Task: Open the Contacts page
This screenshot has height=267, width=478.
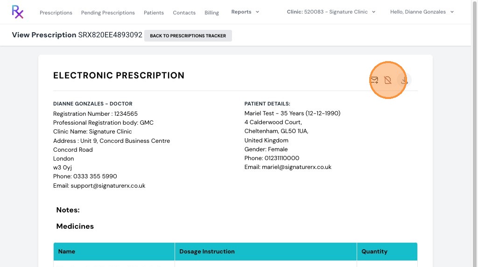Action: point(184,13)
